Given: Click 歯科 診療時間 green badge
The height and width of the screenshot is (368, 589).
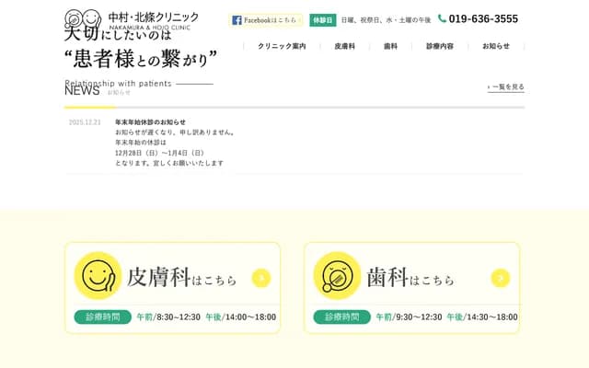Looking at the screenshot, I should (x=341, y=316).
